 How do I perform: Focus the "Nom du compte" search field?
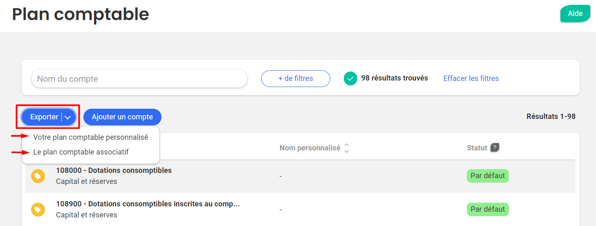tap(139, 78)
